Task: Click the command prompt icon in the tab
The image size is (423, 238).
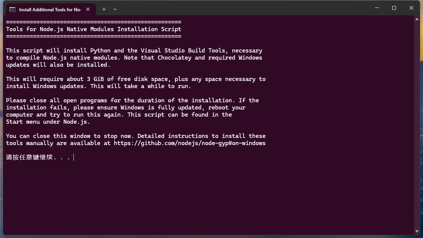Action: (12, 10)
